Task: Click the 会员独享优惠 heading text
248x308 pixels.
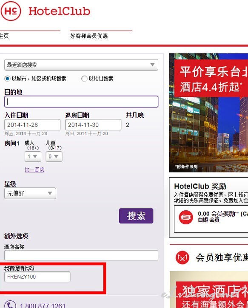Action: pyautogui.click(x=222, y=258)
